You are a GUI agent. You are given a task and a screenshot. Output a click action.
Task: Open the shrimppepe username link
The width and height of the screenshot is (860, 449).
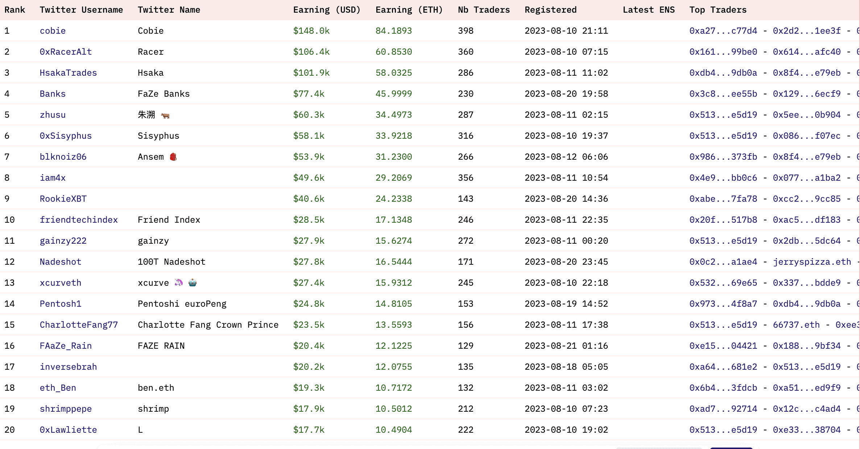(x=66, y=409)
